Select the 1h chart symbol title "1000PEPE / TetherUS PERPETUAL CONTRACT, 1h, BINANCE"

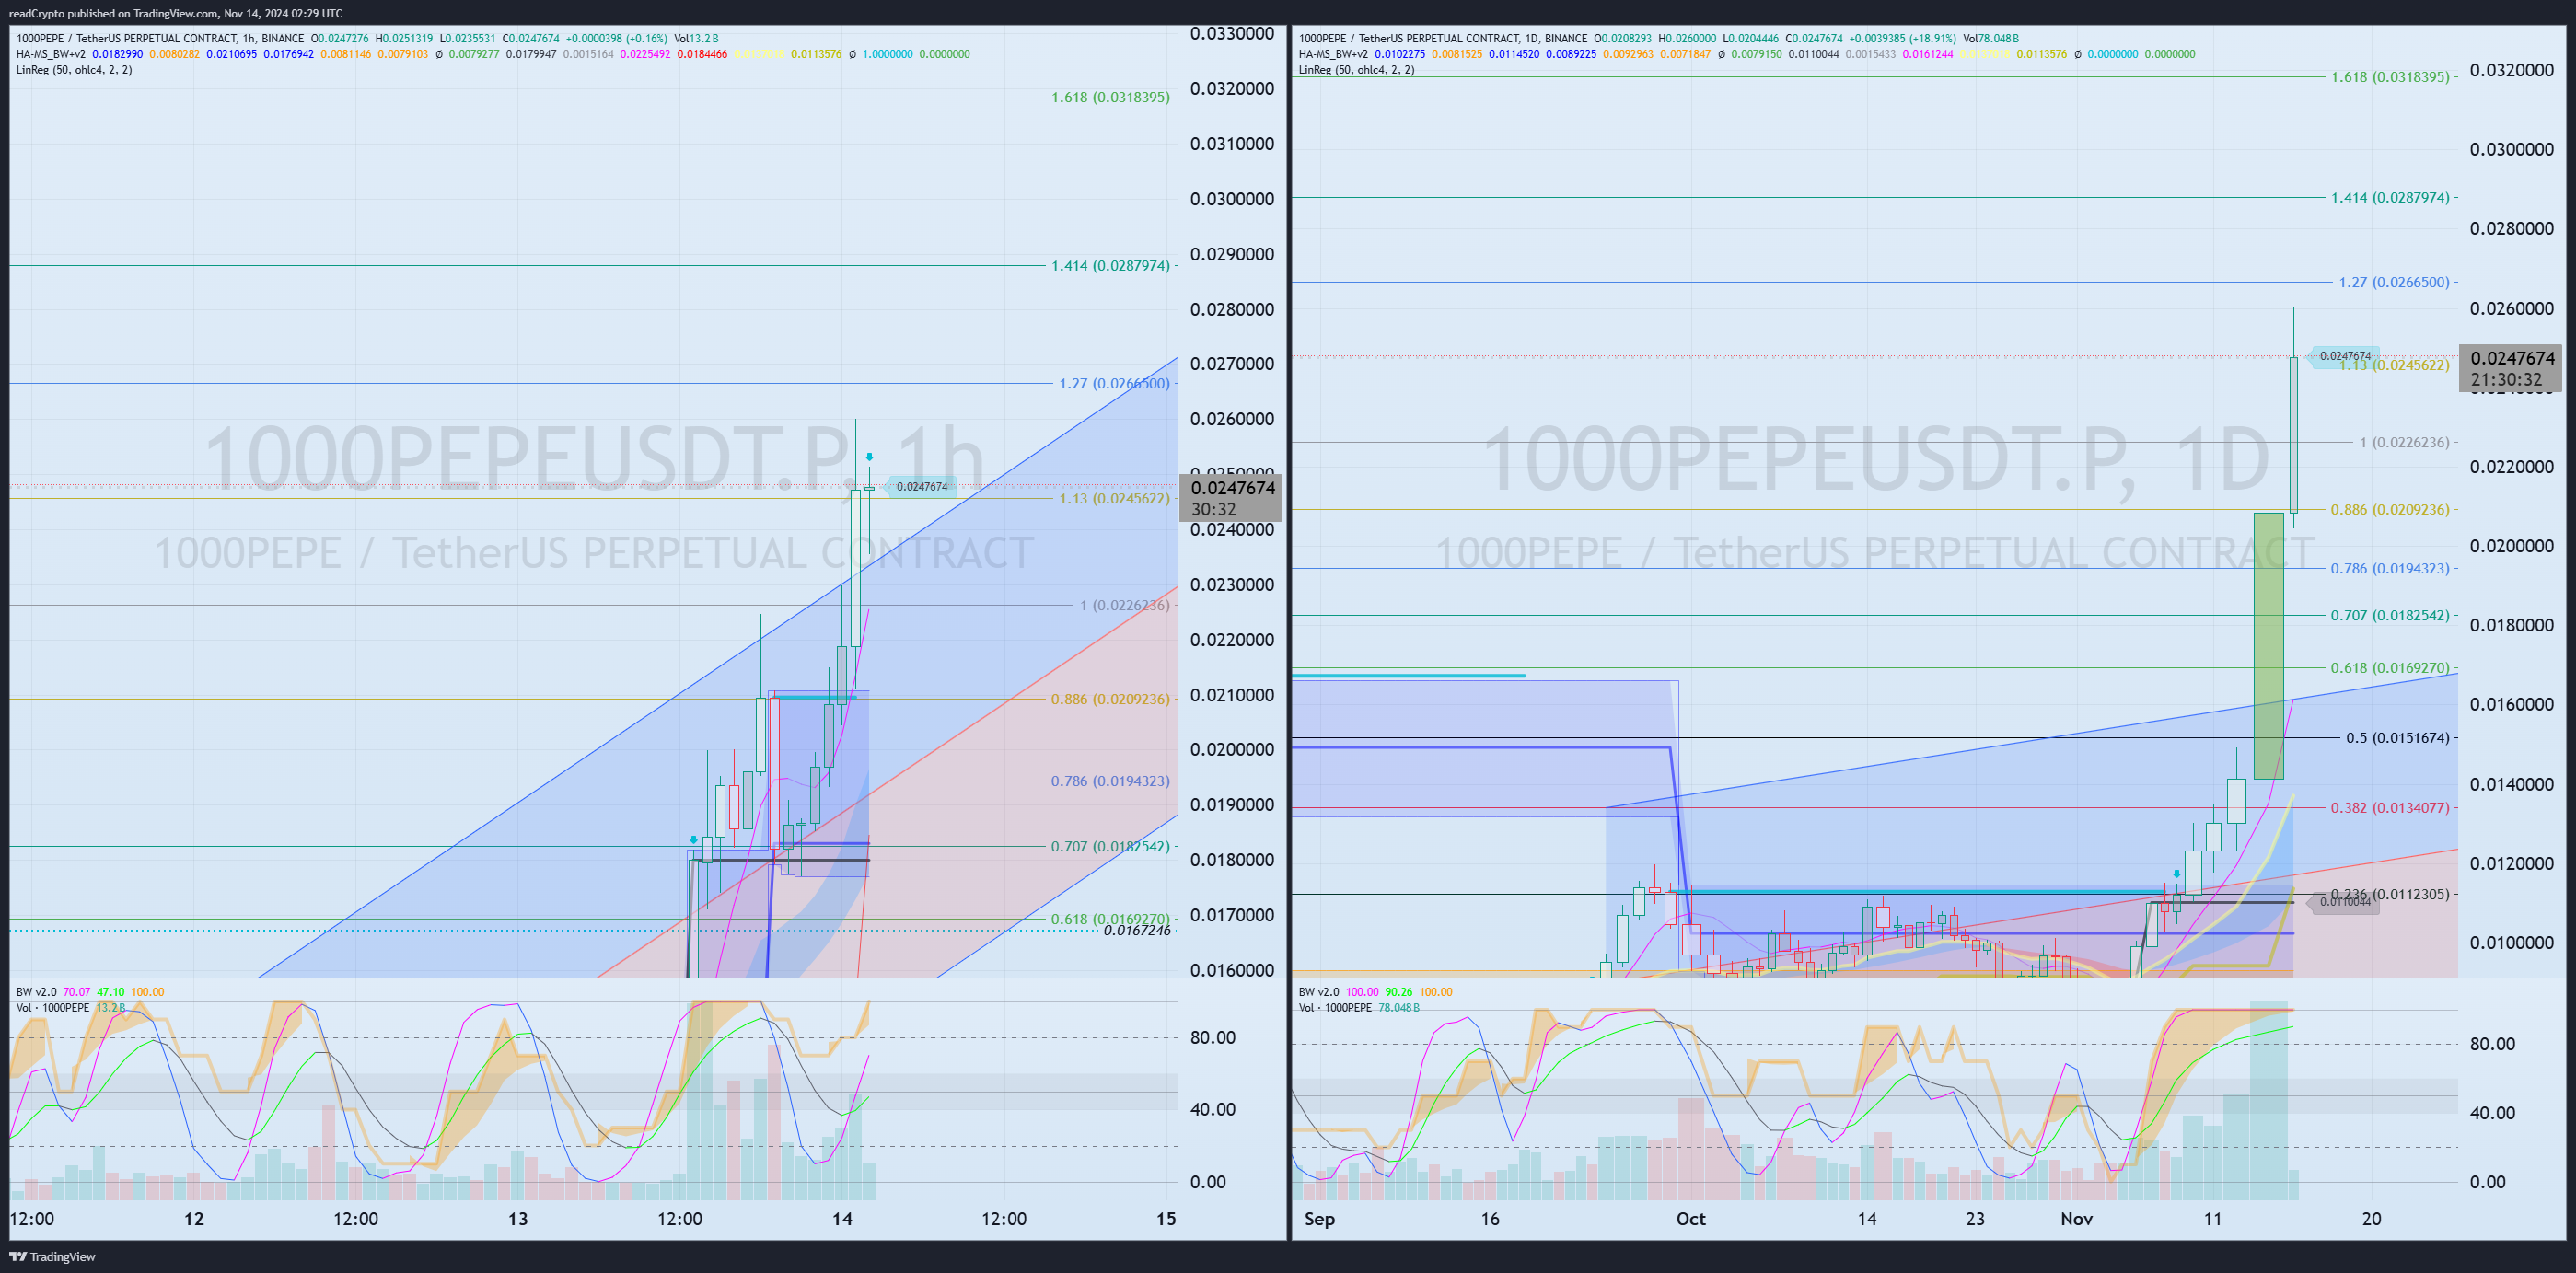pos(160,38)
